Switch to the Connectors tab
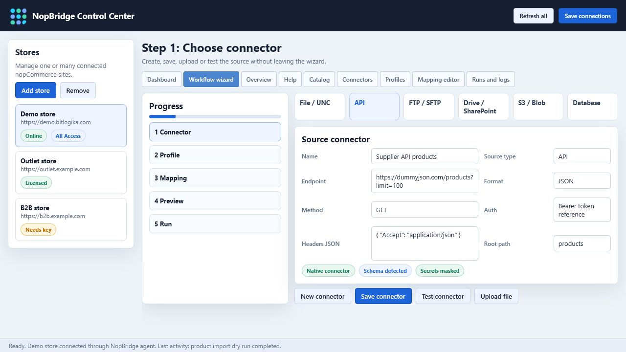Viewport: 626px width, 352px height. 358,79
